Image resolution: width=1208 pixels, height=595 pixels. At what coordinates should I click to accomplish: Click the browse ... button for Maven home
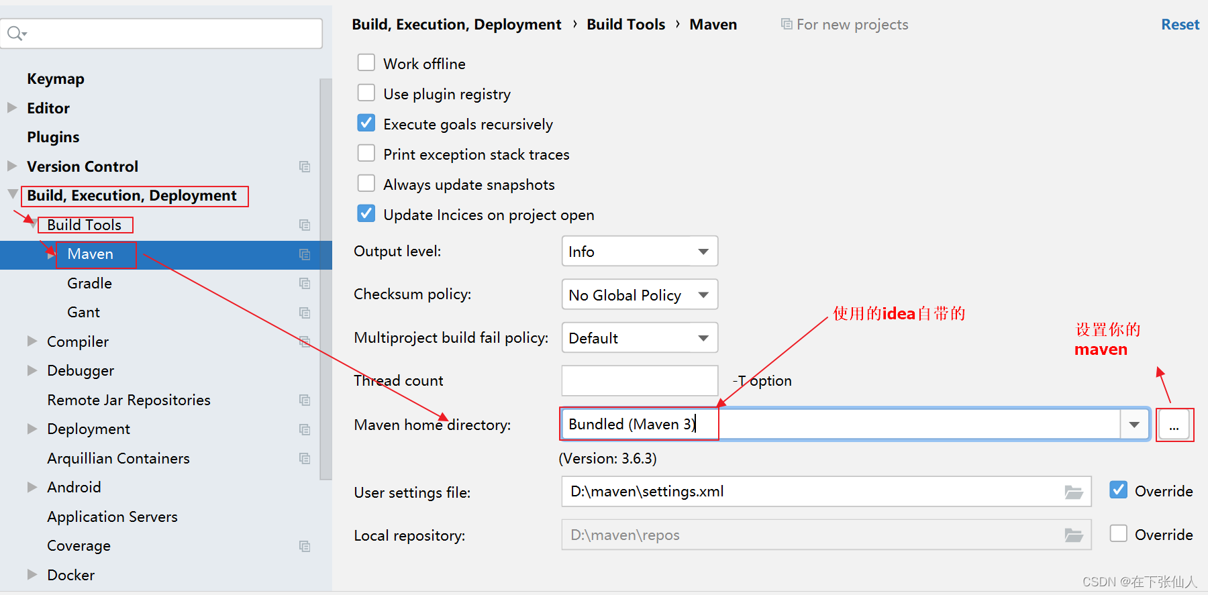tap(1174, 425)
